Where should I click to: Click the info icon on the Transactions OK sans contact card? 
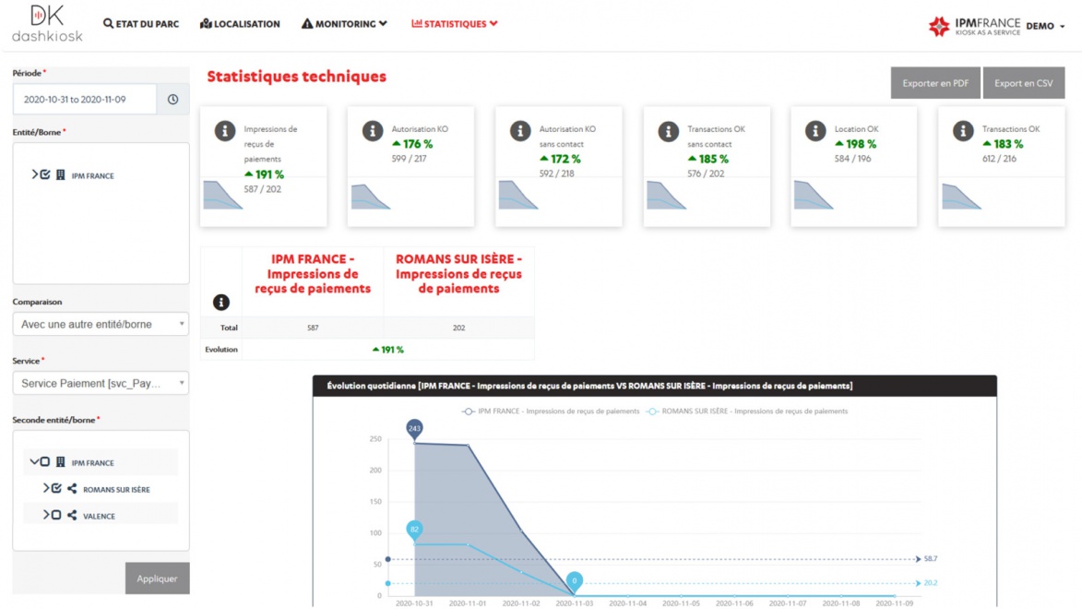pos(668,130)
